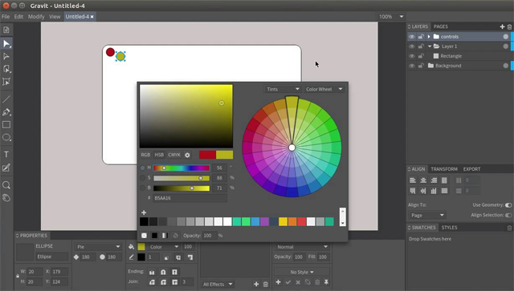Switch to the Transform tab
Screen dimensions: 514x291
[444, 169]
